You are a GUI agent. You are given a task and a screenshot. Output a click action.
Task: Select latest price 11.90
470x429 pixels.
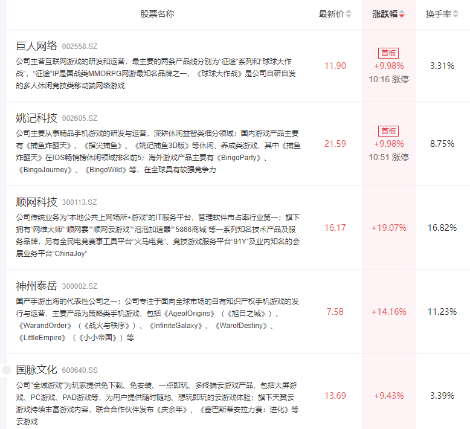tap(335, 66)
